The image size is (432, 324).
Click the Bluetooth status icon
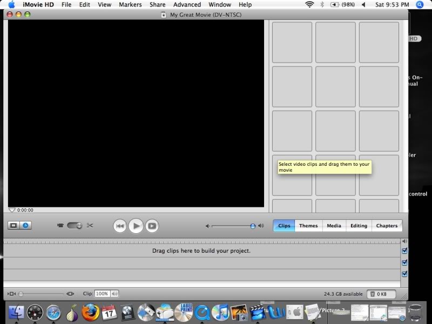322,4
